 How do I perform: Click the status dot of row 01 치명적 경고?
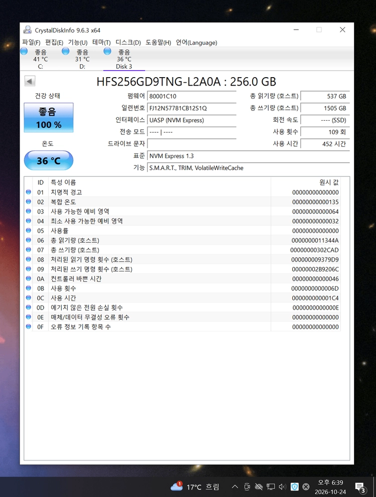click(x=29, y=192)
